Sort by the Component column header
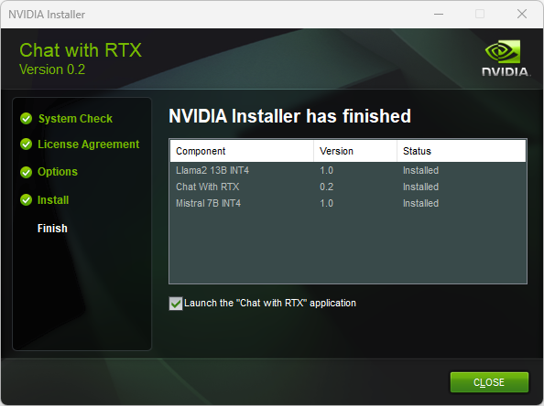 click(x=242, y=151)
